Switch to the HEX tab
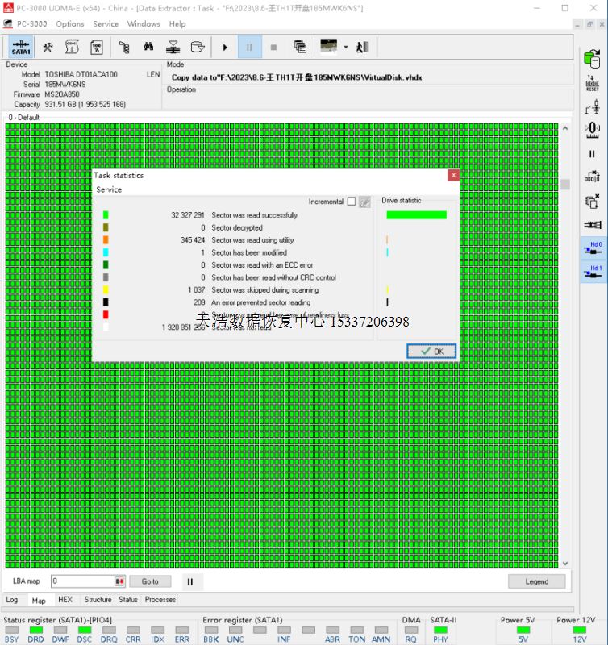This screenshot has height=645, width=608. click(x=65, y=600)
